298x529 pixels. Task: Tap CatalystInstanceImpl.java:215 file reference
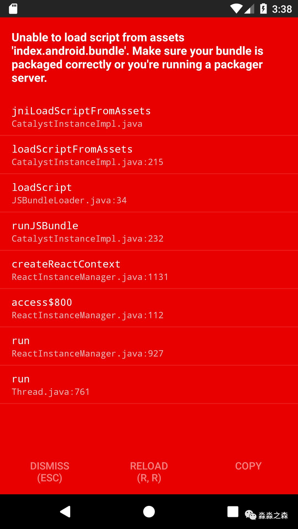[87, 162]
